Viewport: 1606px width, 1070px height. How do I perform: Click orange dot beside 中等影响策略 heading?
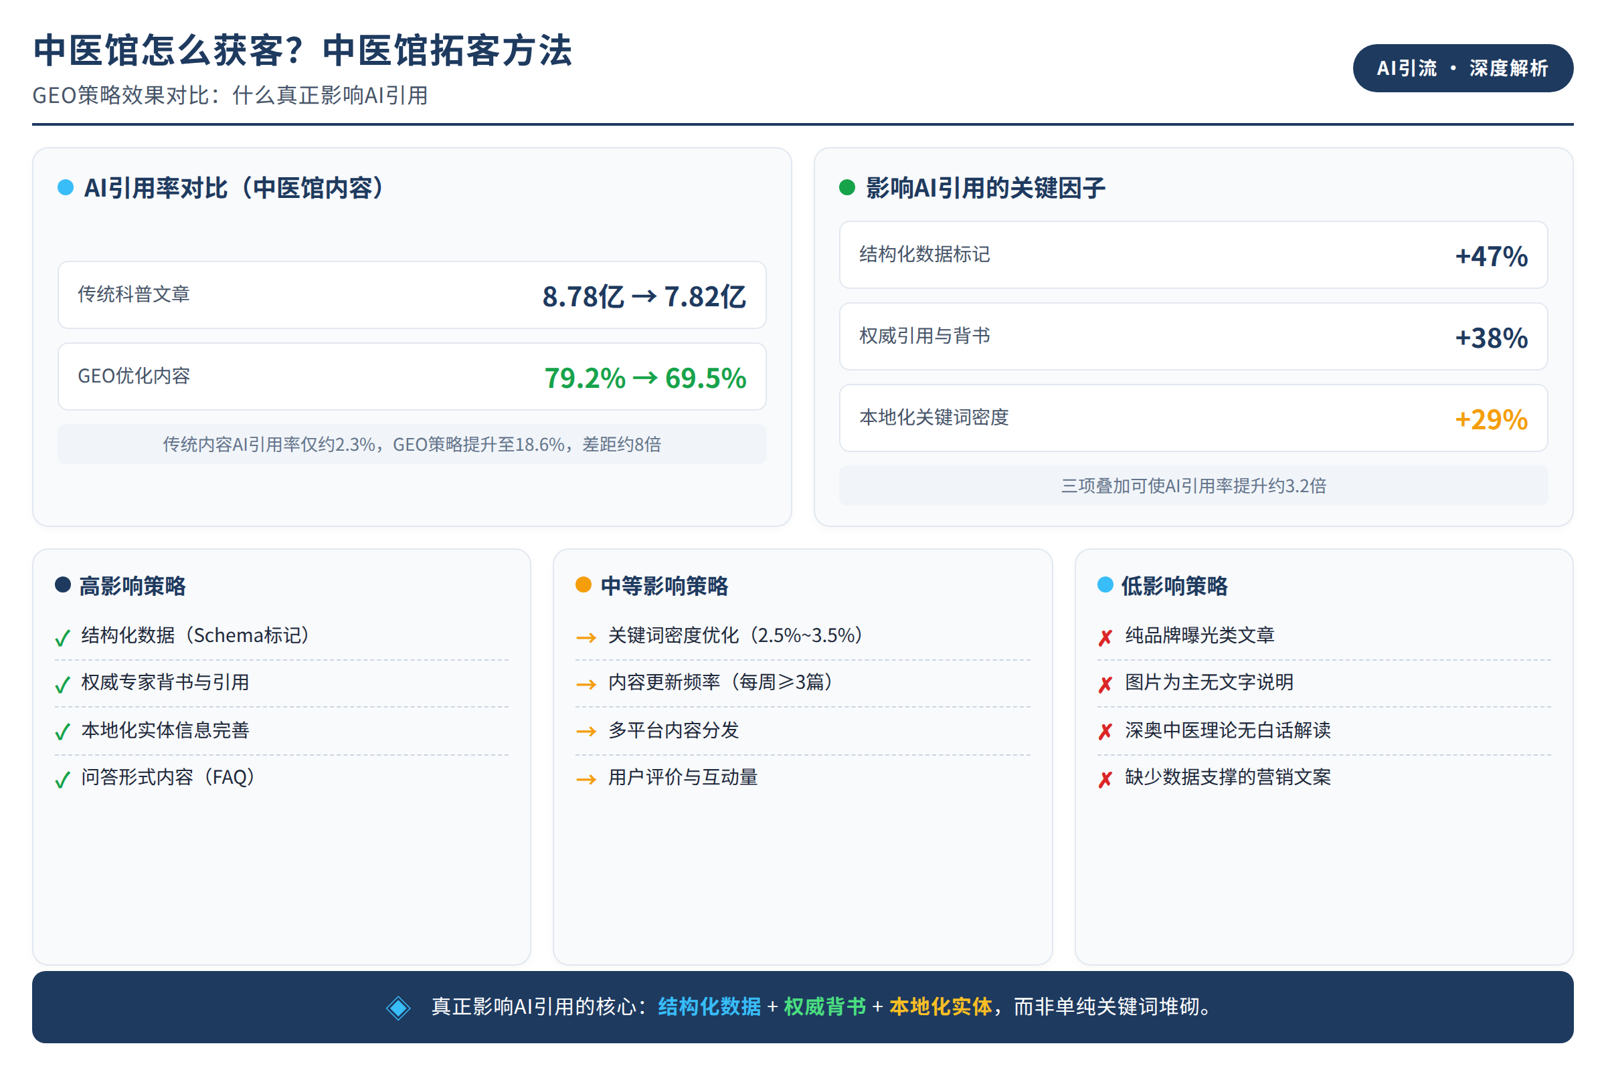(583, 584)
